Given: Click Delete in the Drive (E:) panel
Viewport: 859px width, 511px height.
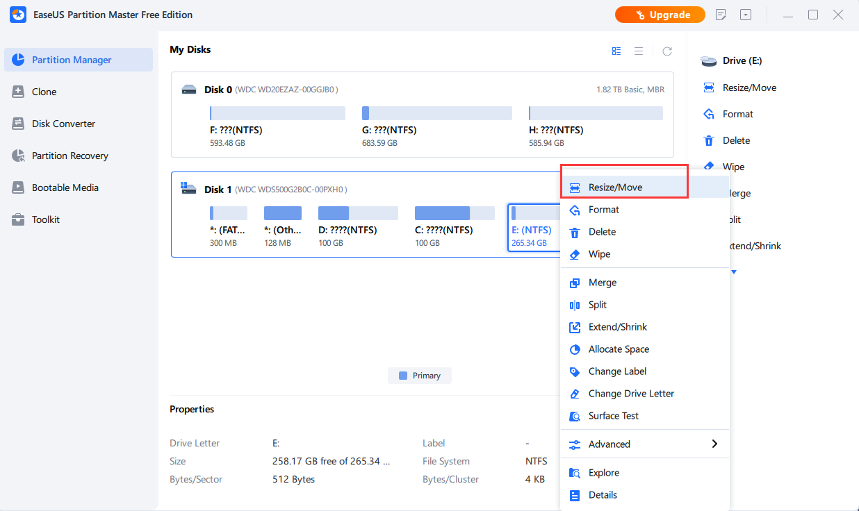Looking at the screenshot, I should point(726,140).
